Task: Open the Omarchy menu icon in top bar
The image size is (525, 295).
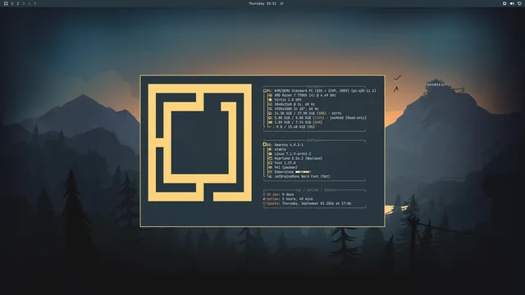Action: (6, 3)
